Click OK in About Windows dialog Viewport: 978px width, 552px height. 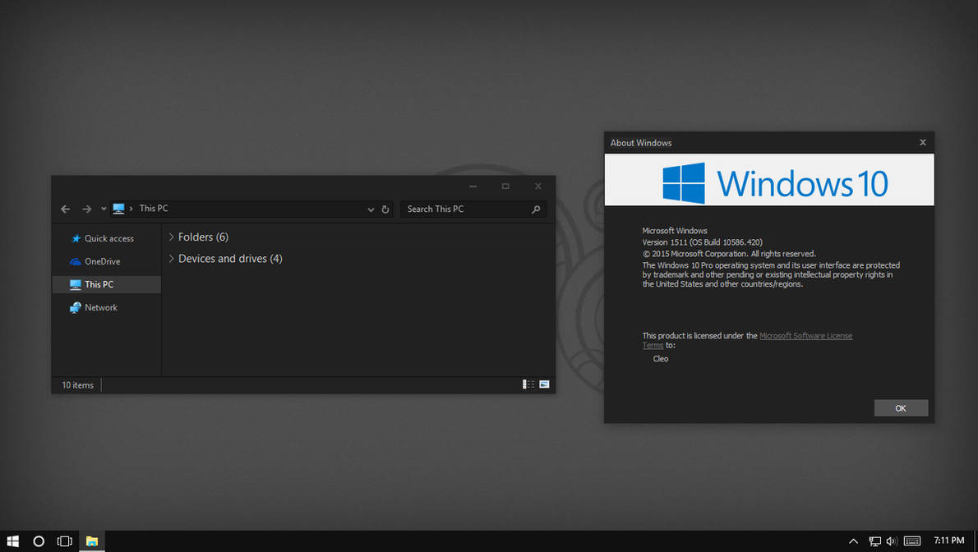click(x=901, y=408)
